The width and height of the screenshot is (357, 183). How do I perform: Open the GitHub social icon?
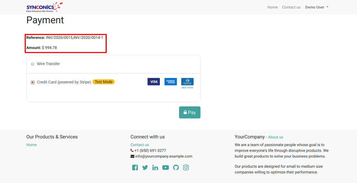[176, 168]
